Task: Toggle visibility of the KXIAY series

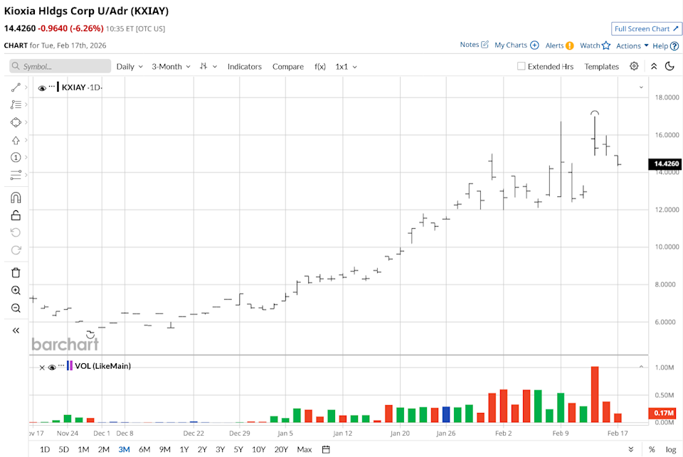Action: pyautogui.click(x=42, y=87)
